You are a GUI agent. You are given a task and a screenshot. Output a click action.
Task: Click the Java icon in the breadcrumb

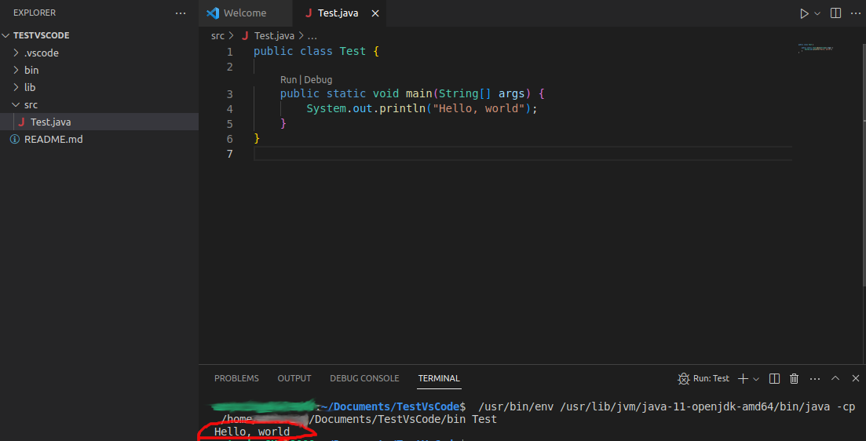pyautogui.click(x=245, y=36)
